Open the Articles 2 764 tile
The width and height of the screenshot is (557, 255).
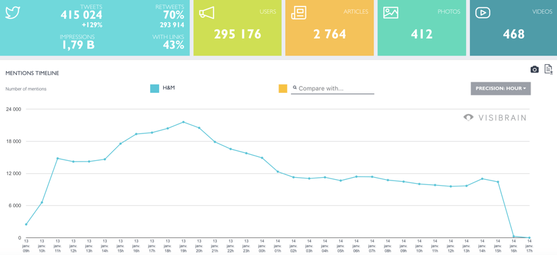(330, 27)
